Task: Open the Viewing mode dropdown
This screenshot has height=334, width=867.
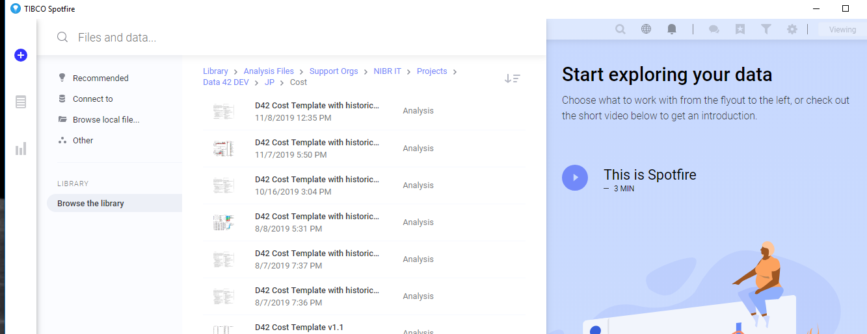Action: click(842, 29)
